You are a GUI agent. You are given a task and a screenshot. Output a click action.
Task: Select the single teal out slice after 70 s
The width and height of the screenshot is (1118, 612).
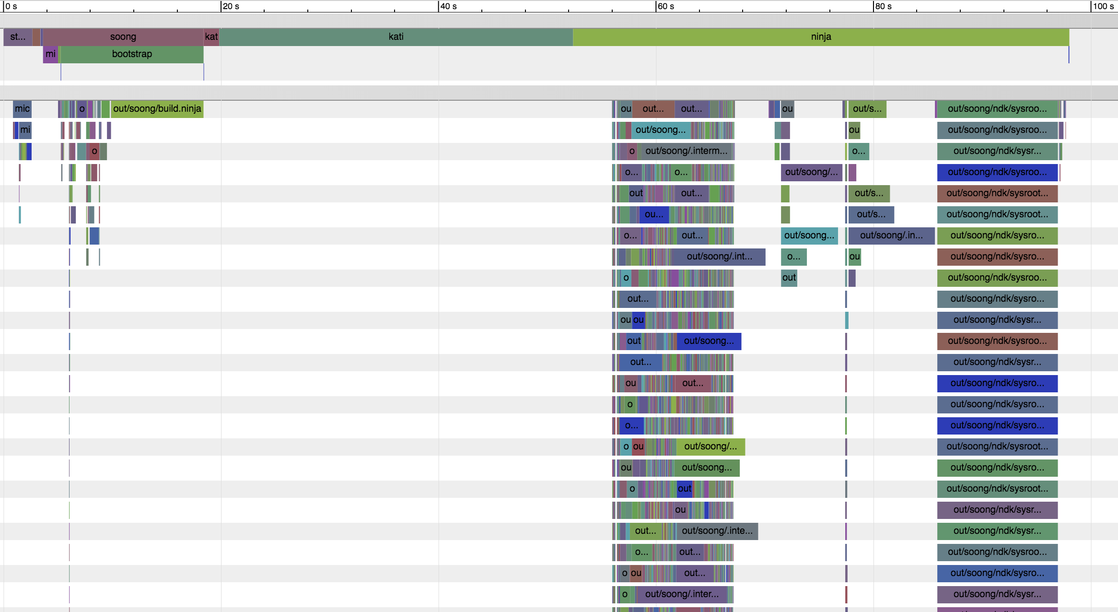pyautogui.click(x=789, y=278)
